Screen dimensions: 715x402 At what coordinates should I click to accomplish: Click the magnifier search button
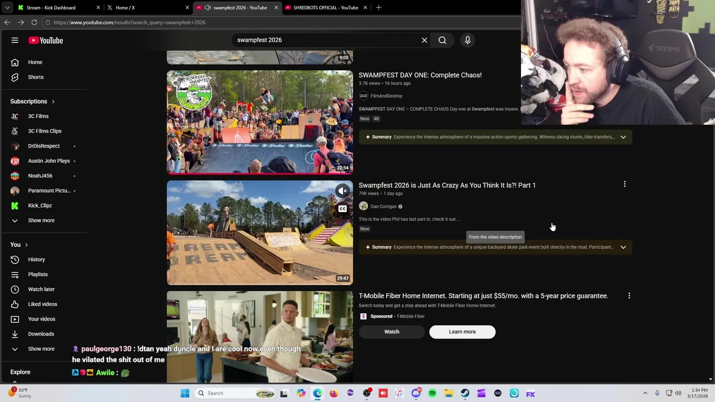pyautogui.click(x=442, y=40)
